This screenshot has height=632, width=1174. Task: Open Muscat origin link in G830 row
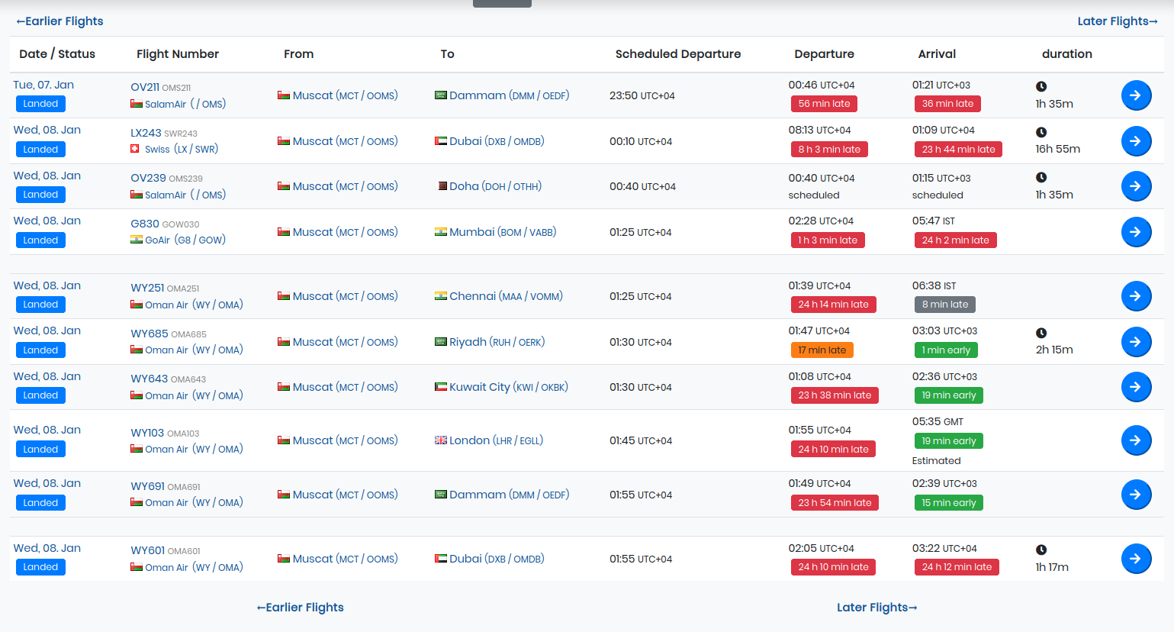(345, 232)
